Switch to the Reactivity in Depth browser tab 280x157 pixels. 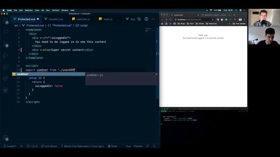point(216,15)
